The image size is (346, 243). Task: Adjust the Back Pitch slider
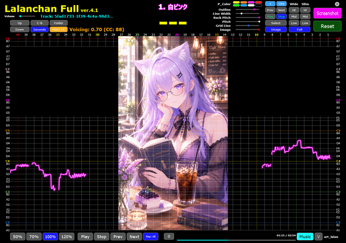(248, 18)
